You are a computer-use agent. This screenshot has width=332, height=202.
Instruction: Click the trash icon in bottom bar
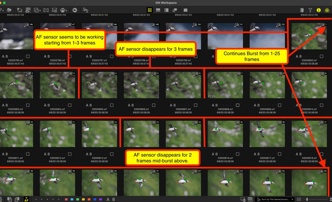pyautogui.click(x=1, y=199)
